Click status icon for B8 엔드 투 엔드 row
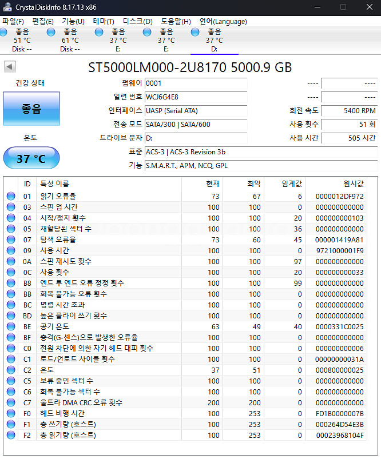 coord(11,283)
